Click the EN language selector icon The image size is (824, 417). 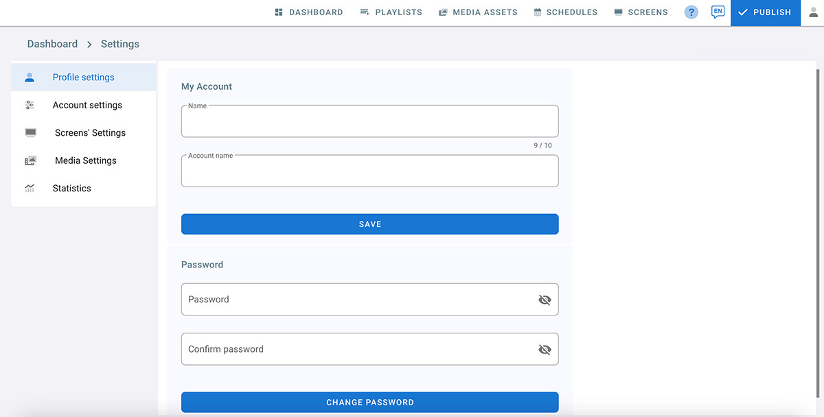point(718,12)
